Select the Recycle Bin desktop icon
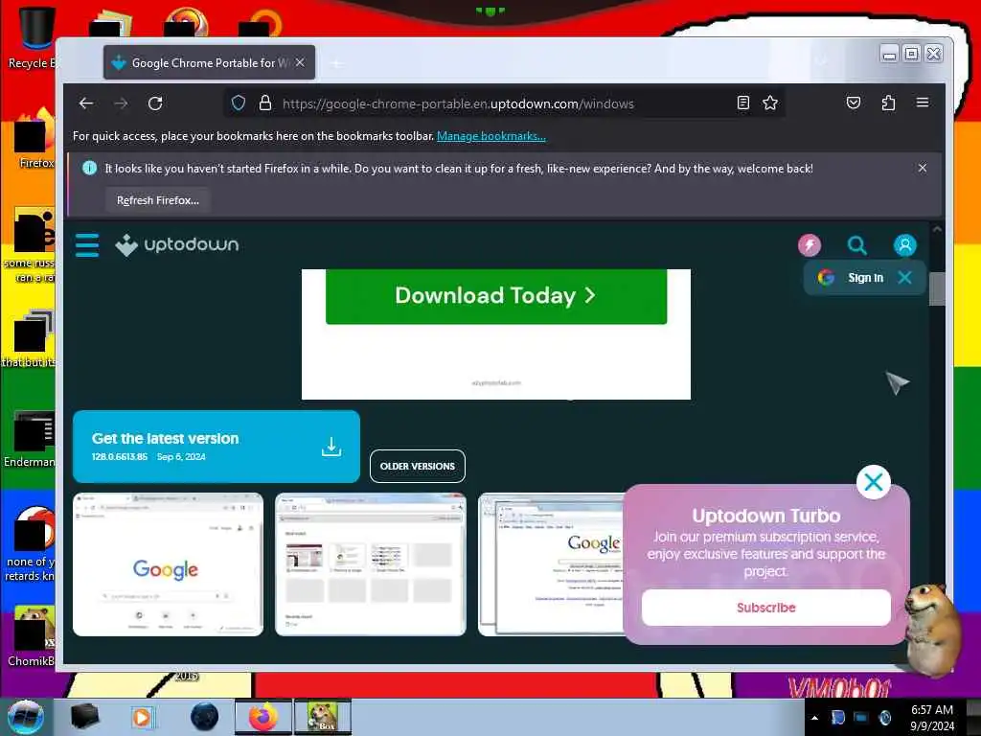Image resolution: width=981 pixels, height=736 pixels. coord(33,37)
